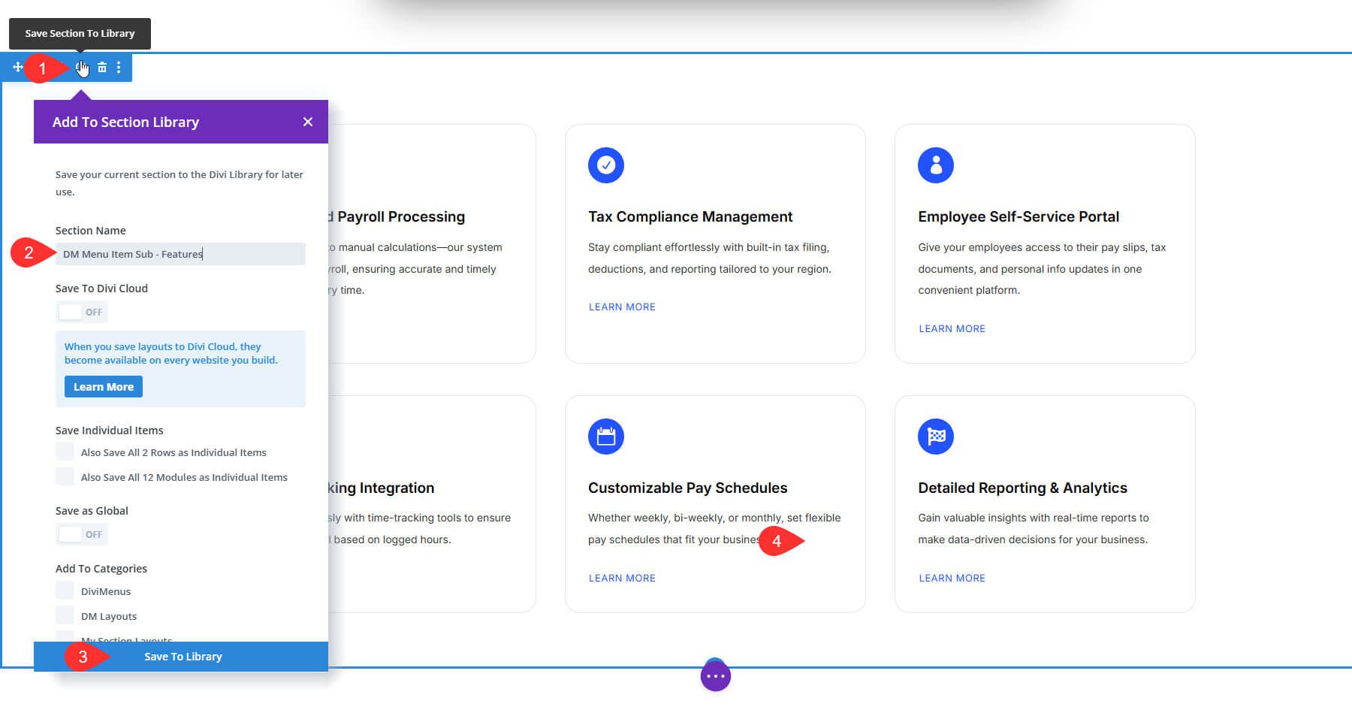Click the Tax Compliance Management checkmark icon
Image resolution: width=1352 pixels, height=710 pixels.
coord(606,165)
